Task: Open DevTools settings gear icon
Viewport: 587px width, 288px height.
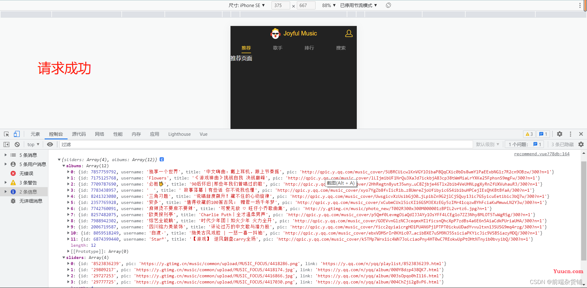Action: click(x=559, y=134)
